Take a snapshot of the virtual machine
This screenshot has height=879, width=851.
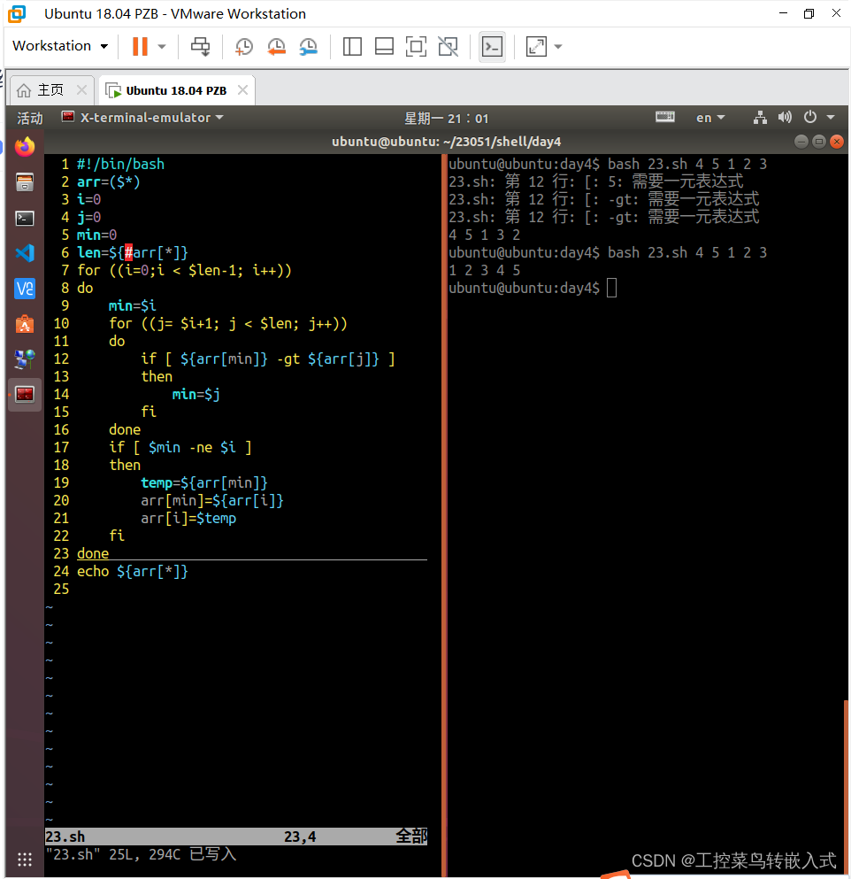coord(243,46)
